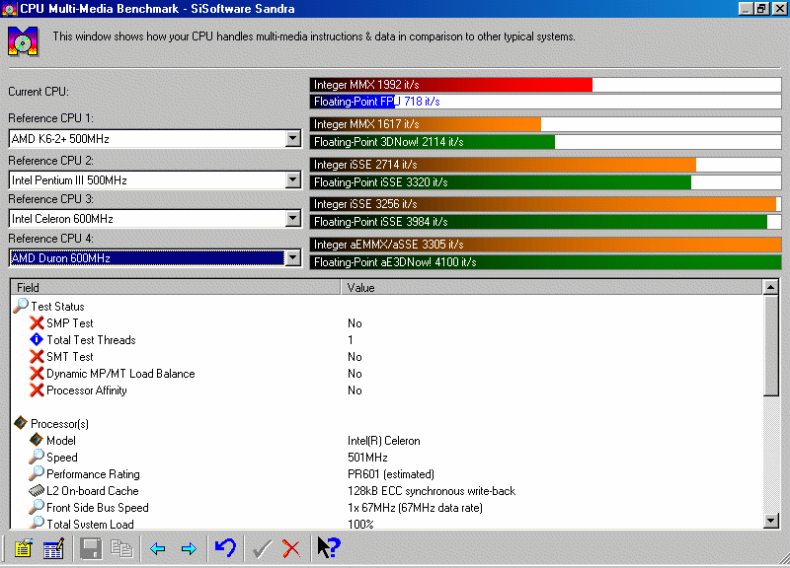
Task: Click the red X icon by Processor Affinity
Action: tap(37, 390)
